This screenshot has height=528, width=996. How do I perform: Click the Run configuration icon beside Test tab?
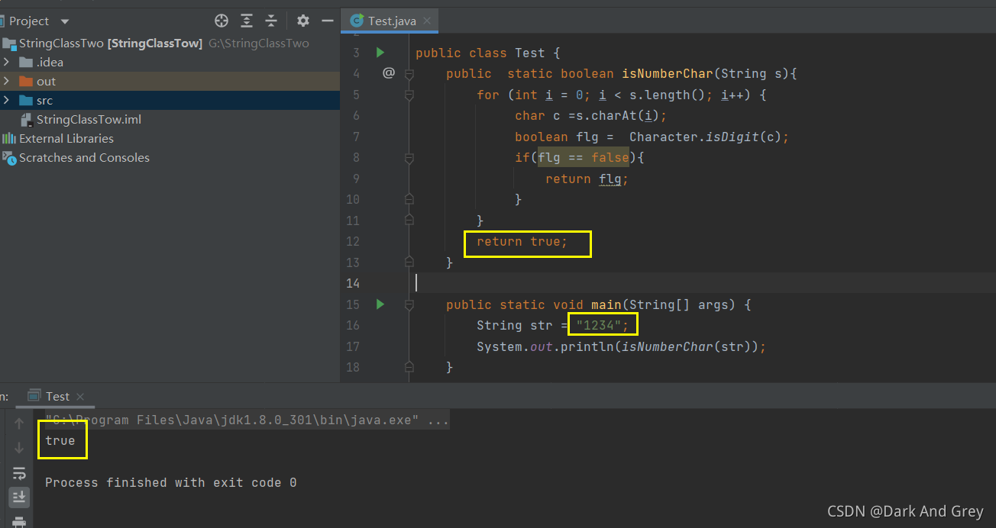[34, 396]
